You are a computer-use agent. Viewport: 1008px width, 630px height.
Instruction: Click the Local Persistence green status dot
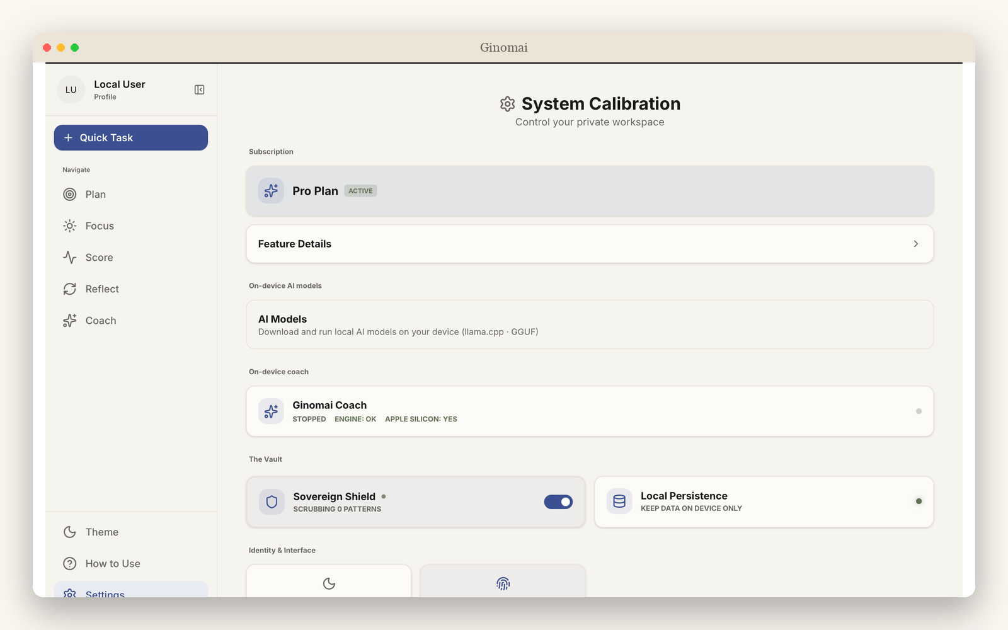(x=919, y=501)
